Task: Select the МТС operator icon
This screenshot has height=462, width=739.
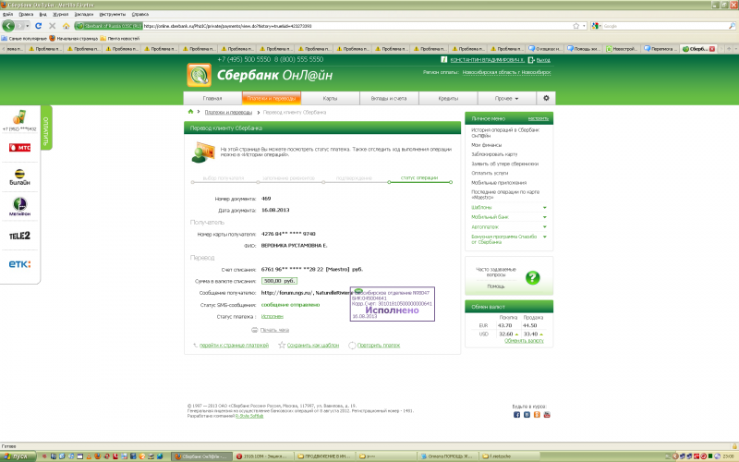Action: 19,148
